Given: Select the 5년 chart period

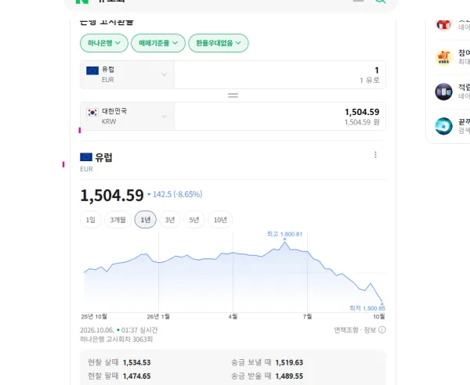Looking at the screenshot, I should point(194,220).
